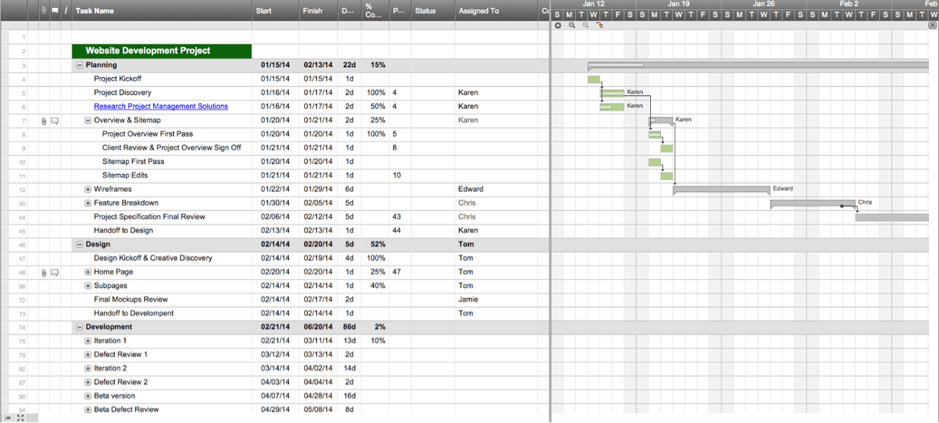
Task: Toggle critical path display icon
Action: click(x=600, y=25)
